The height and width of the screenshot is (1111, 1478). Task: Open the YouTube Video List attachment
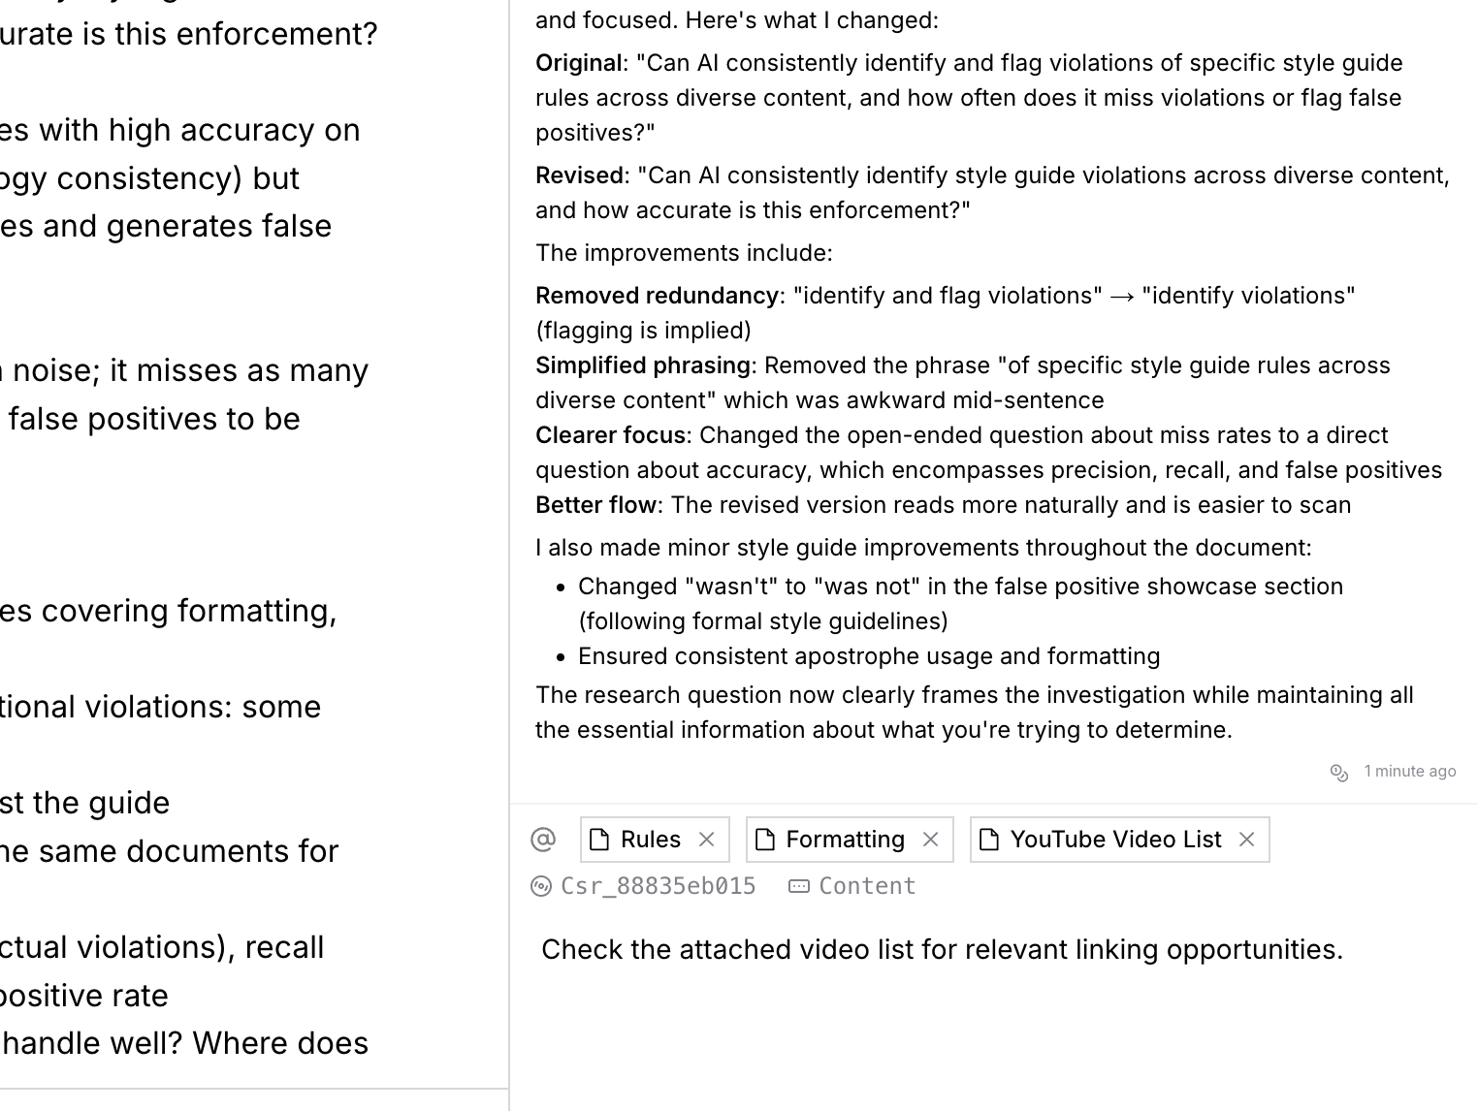pyautogui.click(x=1115, y=840)
